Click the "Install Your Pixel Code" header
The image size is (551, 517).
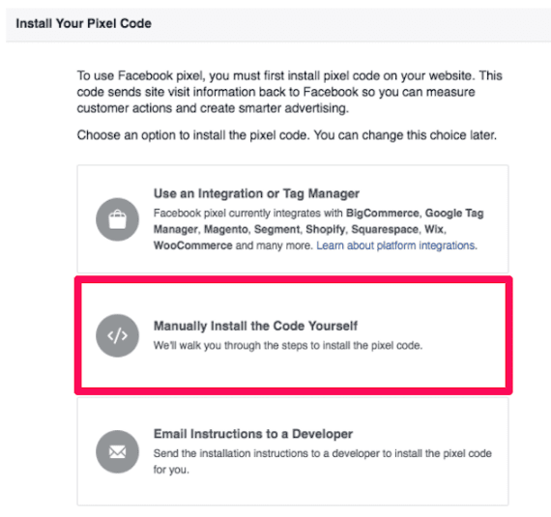84,23
